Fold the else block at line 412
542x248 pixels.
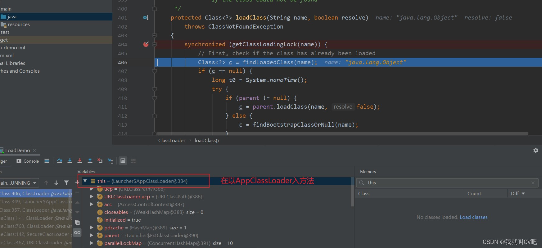(155, 116)
